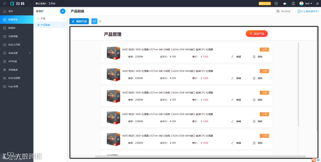Click the Sogou input method S icon

(x=314, y=160)
